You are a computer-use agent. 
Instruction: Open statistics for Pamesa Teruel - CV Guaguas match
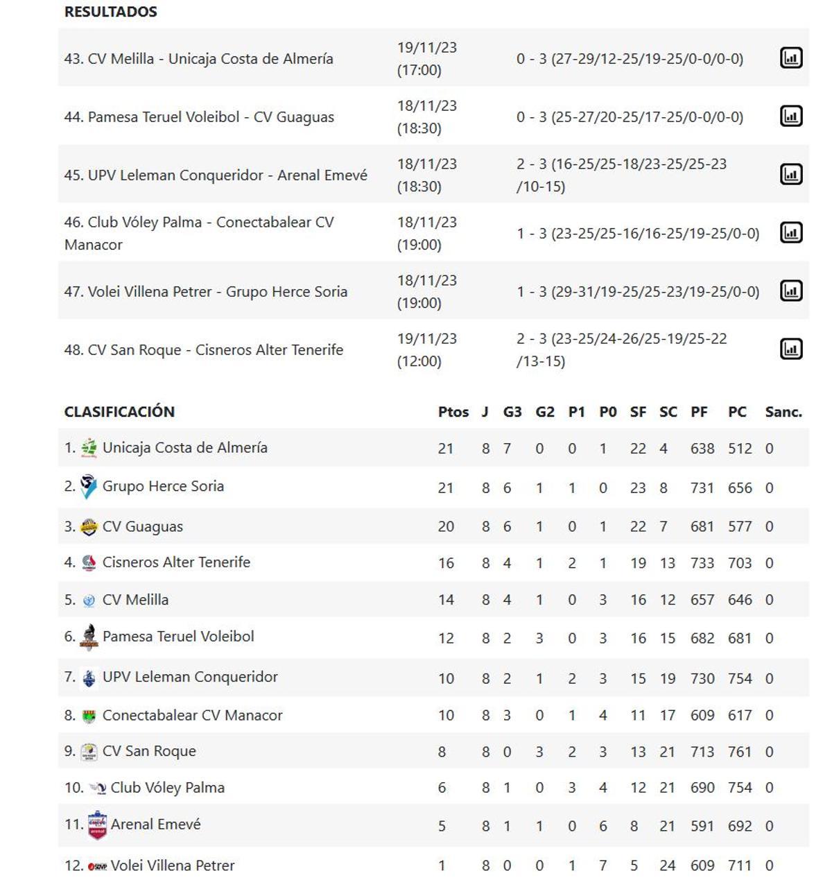790,117
